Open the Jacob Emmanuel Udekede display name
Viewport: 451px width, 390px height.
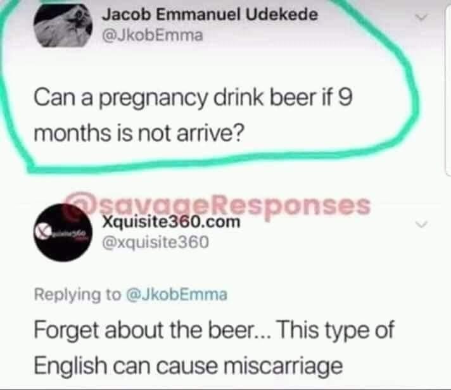point(210,15)
